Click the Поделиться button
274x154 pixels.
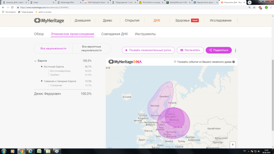point(219,50)
